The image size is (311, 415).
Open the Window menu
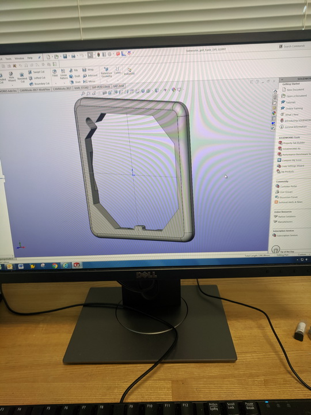(19, 58)
